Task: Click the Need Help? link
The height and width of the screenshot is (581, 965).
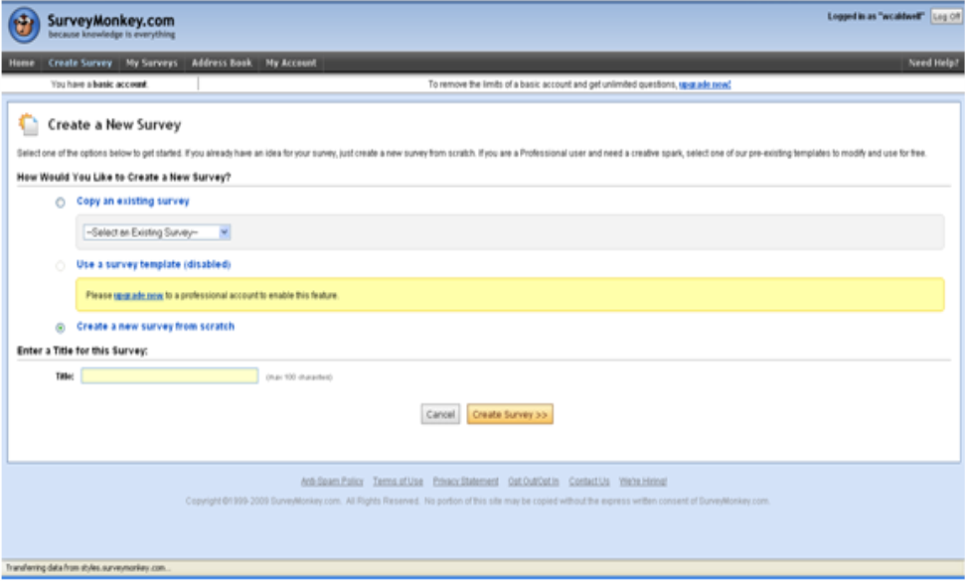Action: 932,63
